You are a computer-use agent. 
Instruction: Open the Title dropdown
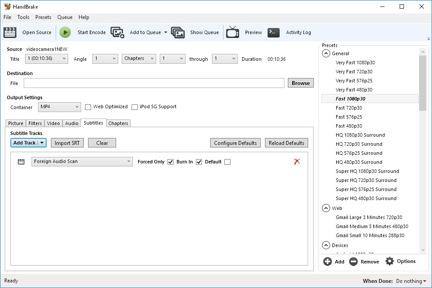(x=47, y=59)
